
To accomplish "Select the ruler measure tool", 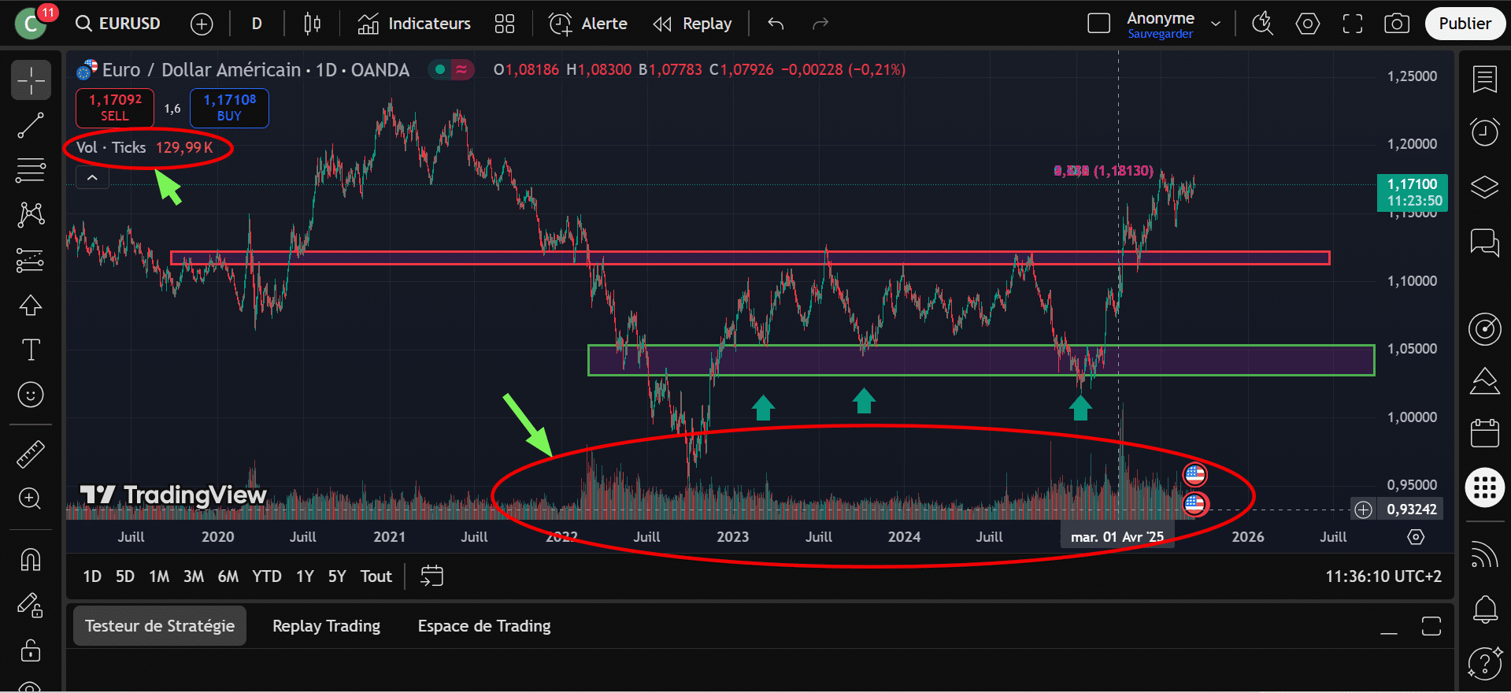I will tap(31, 454).
